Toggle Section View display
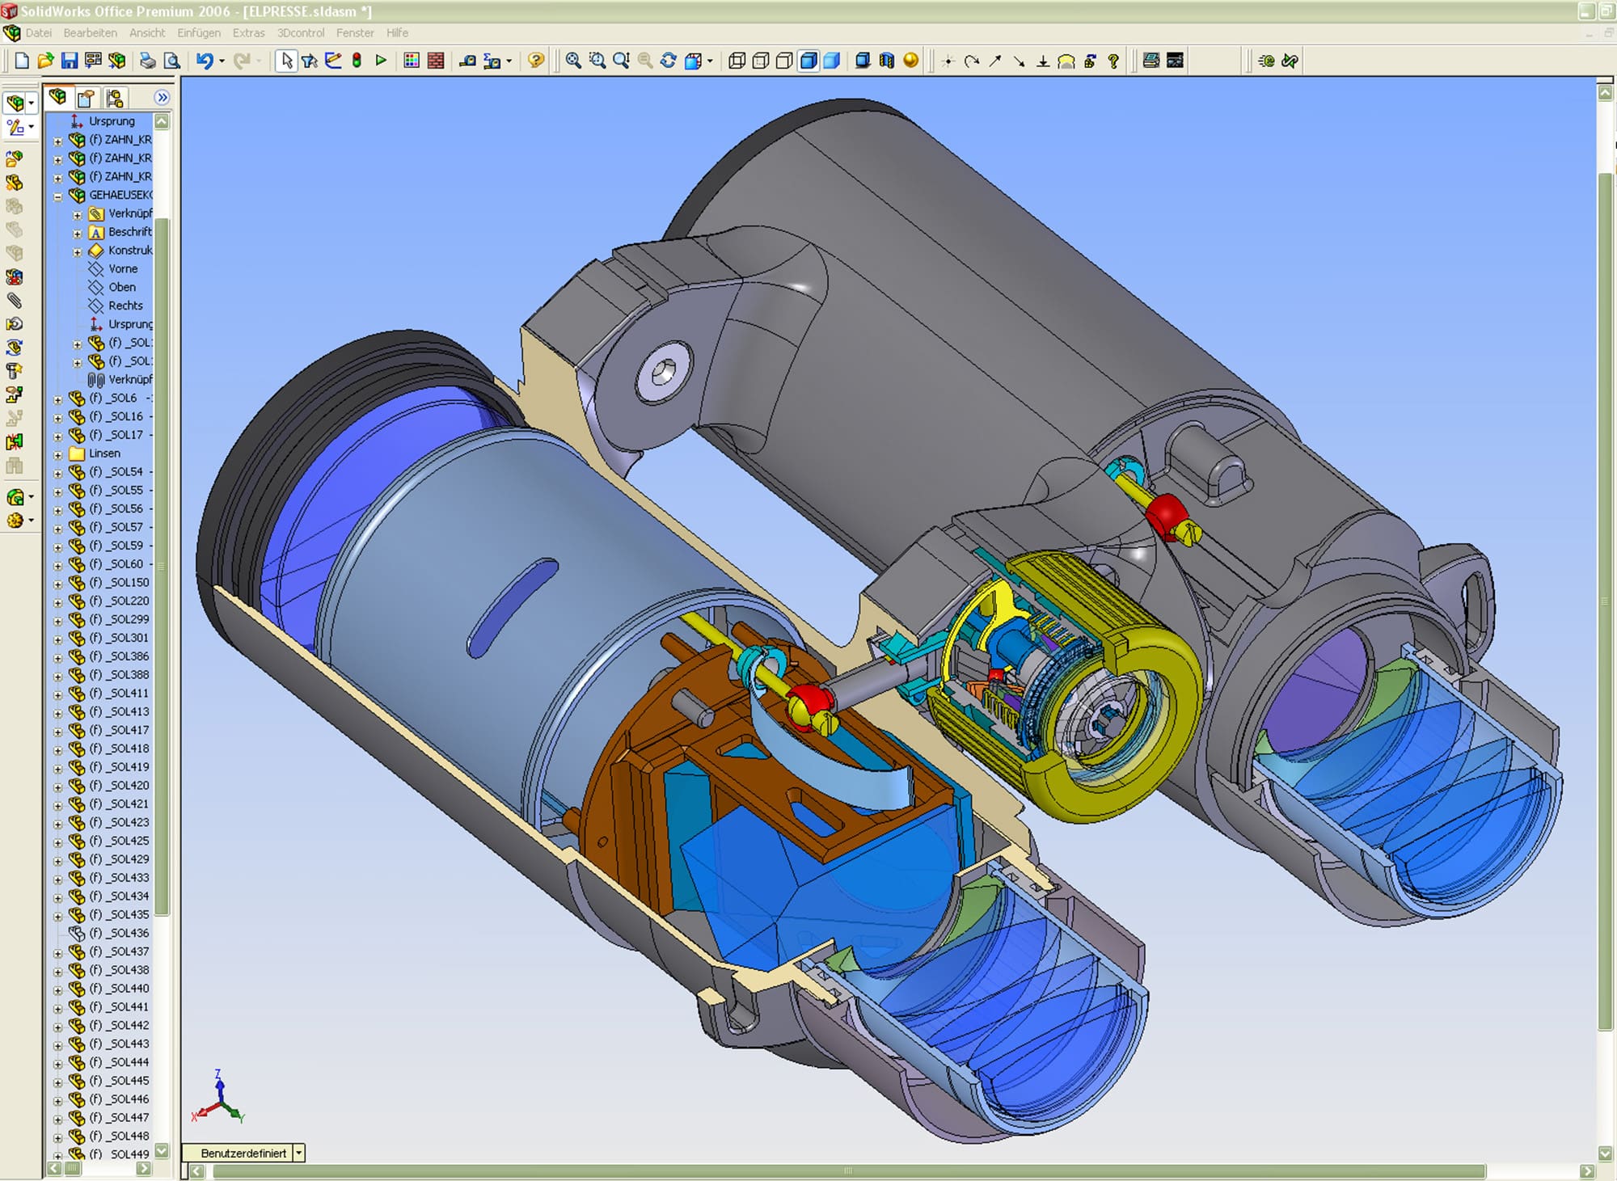This screenshot has height=1181, width=1617. pos(887,61)
